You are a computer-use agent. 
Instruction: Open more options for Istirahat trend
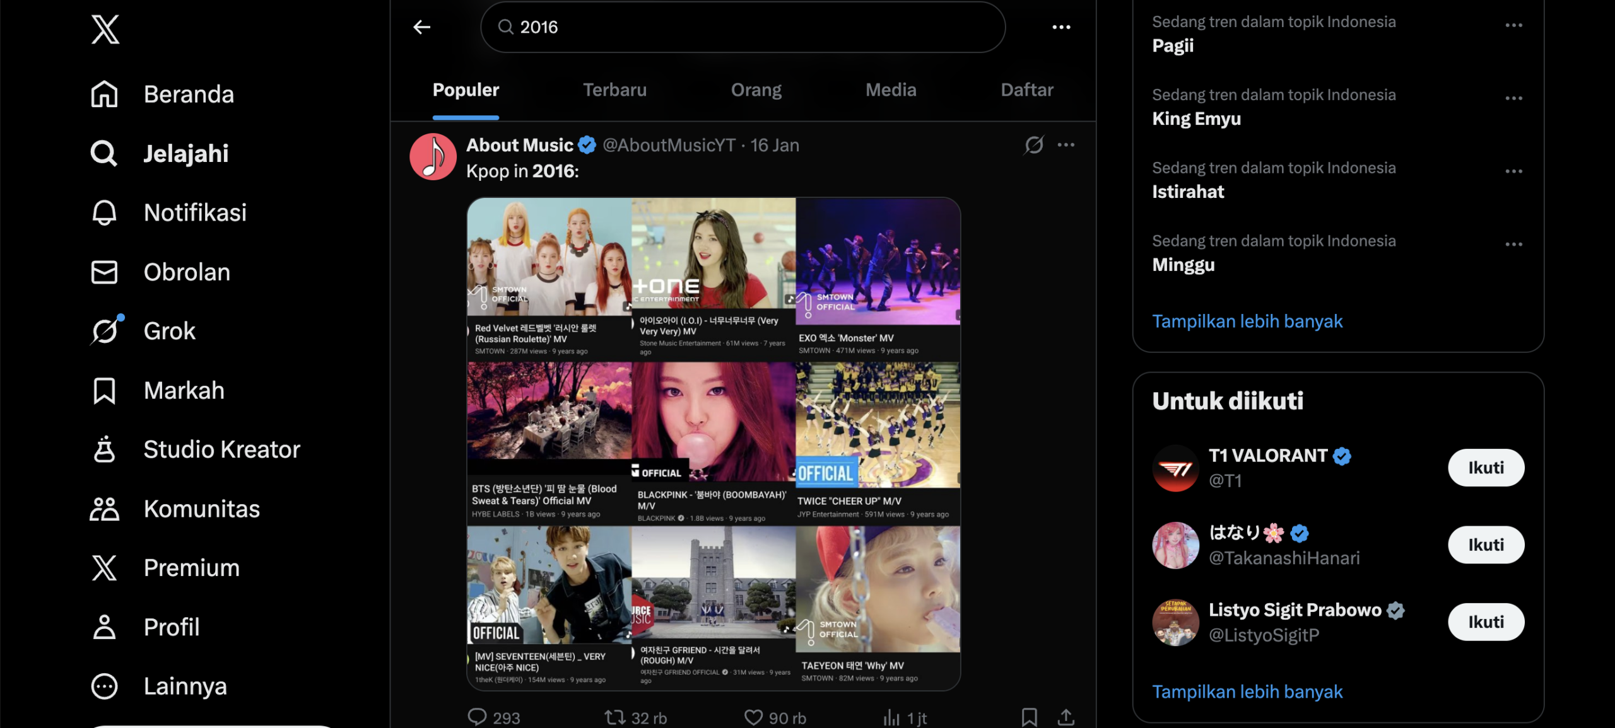click(1513, 171)
